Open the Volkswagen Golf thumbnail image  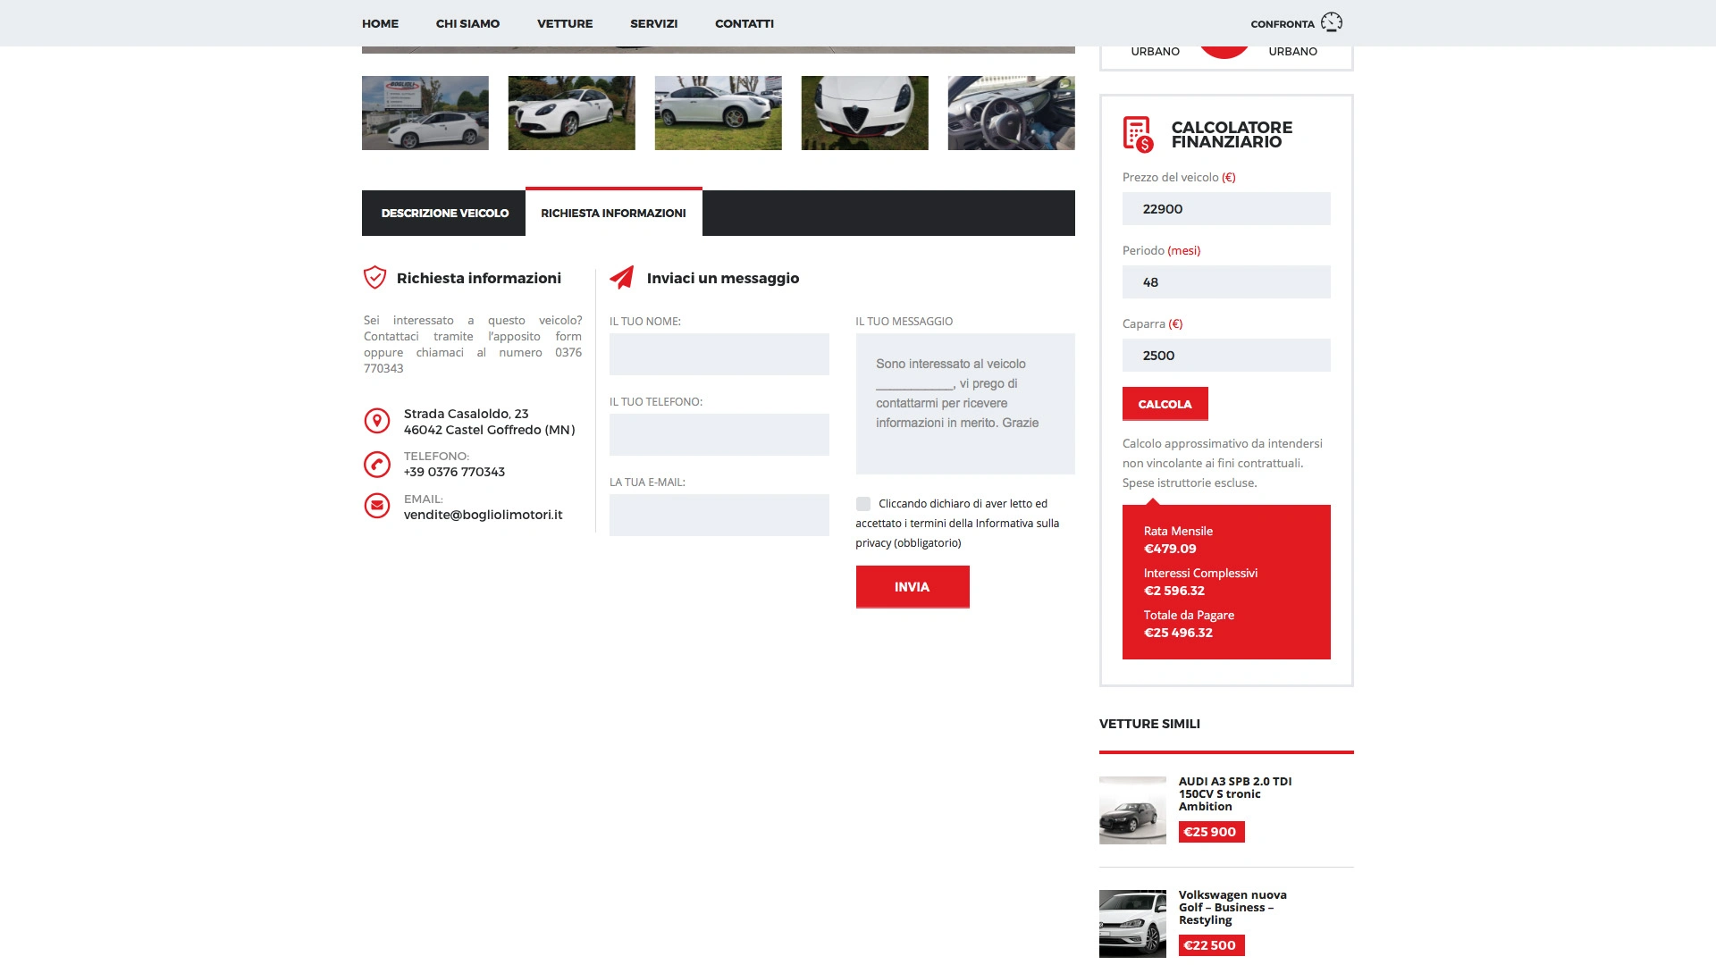pos(1132,924)
